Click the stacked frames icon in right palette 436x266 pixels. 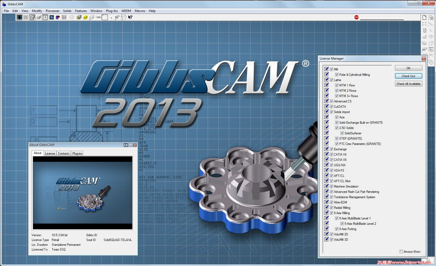431,18
